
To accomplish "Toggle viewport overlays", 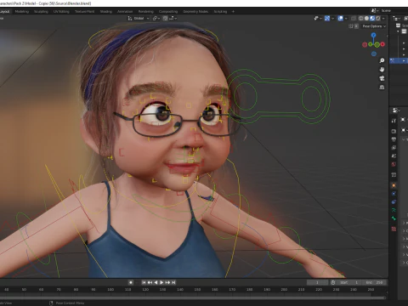I will click(x=341, y=19).
